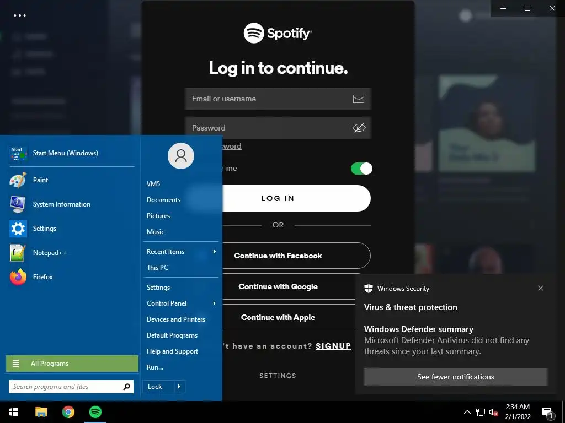Click the Windows Start button on taskbar
Image resolution: width=565 pixels, height=423 pixels.
[x=13, y=412]
